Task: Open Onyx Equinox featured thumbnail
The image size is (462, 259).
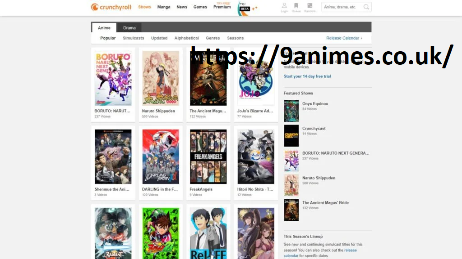Action: pyautogui.click(x=291, y=111)
